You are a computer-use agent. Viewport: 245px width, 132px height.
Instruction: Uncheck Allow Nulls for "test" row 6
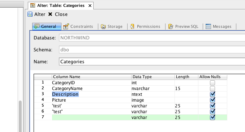[212, 111]
